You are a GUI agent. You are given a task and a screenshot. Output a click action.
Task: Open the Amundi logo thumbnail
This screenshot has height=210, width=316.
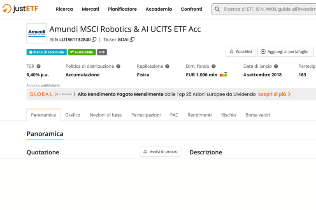pyautogui.click(x=37, y=33)
